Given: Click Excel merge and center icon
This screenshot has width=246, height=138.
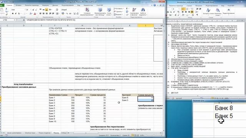Looking at the screenshot, I should click(57, 14).
